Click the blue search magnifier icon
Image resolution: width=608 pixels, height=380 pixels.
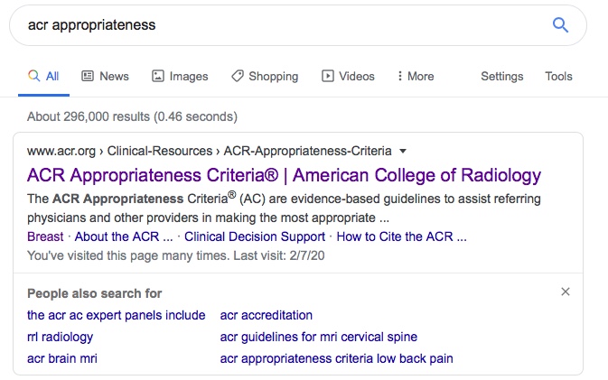[x=560, y=25]
